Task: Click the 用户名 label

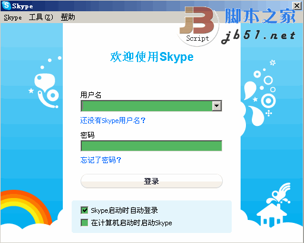Action: coord(91,95)
